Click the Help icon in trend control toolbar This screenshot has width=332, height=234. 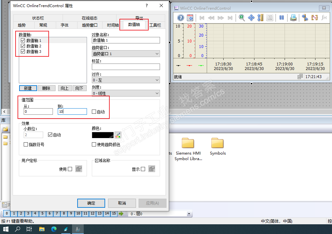click(181, 18)
